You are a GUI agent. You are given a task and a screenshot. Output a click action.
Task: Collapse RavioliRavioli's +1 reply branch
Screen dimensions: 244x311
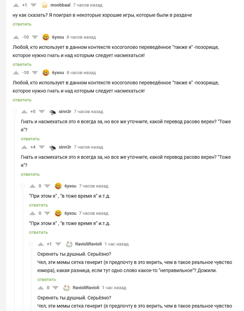[x=31, y=244]
